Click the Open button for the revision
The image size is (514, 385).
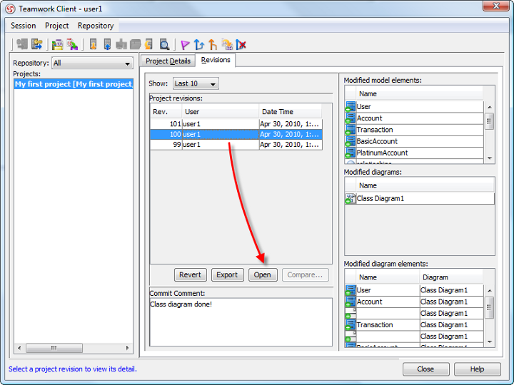click(263, 274)
